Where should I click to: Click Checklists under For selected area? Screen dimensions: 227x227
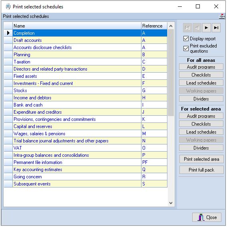(x=201, y=124)
